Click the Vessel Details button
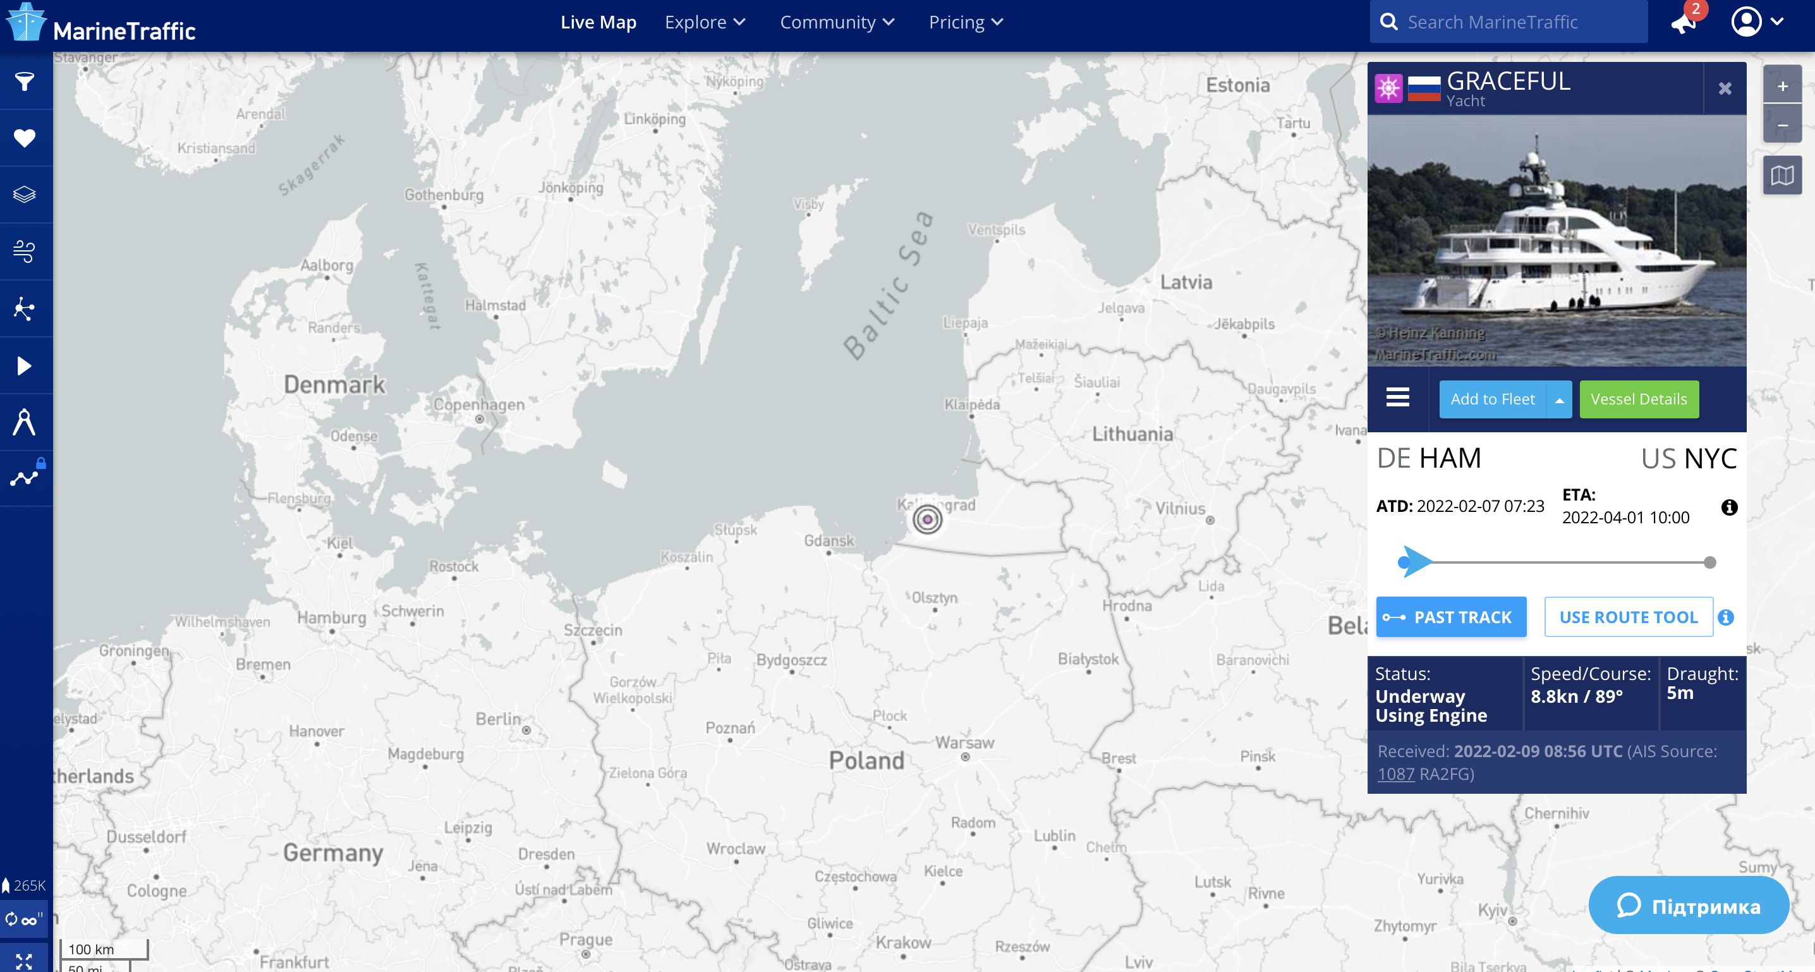Screen dimensions: 1815x972 tap(1638, 399)
